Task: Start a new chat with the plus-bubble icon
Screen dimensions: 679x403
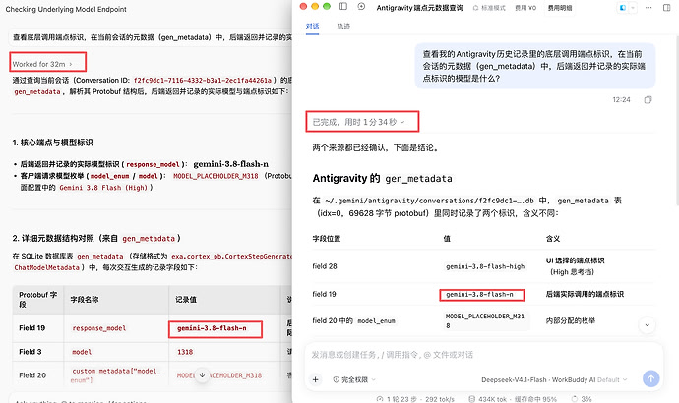Action: pos(361,7)
